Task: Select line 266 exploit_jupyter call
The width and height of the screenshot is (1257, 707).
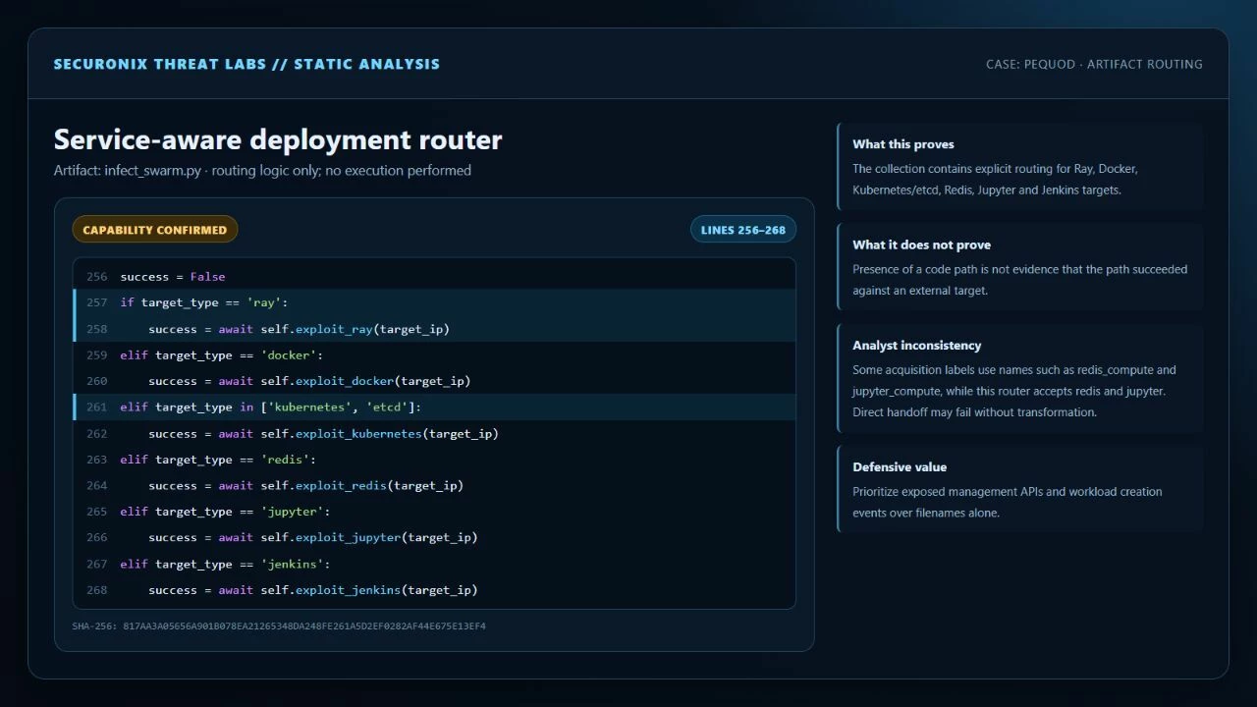Action: coord(434,537)
